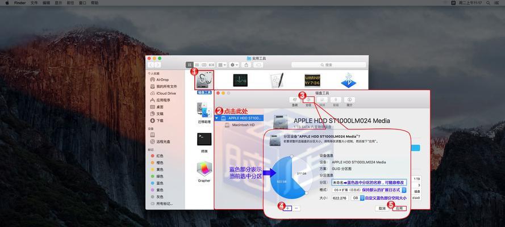Open the 帮助 (Help) menu
This screenshot has width=505, height=227.
pyautogui.click(x=94, y=3)
